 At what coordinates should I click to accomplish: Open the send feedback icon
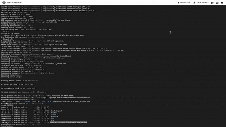[x=212, y=3]
